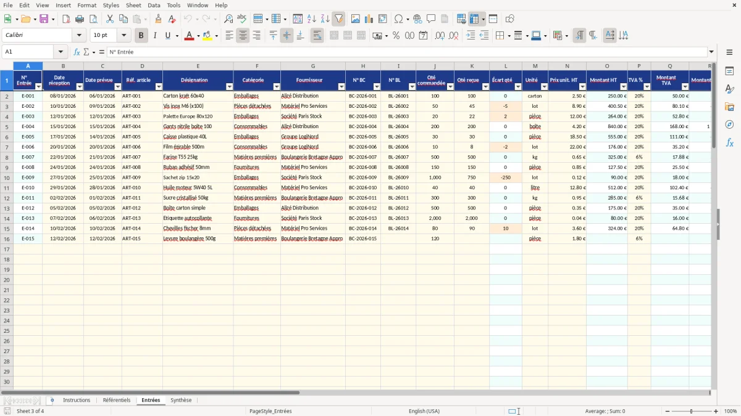Activate Clone Formatting paintbrush
Viewport: 741px width, 416px height.
point(158,19)
